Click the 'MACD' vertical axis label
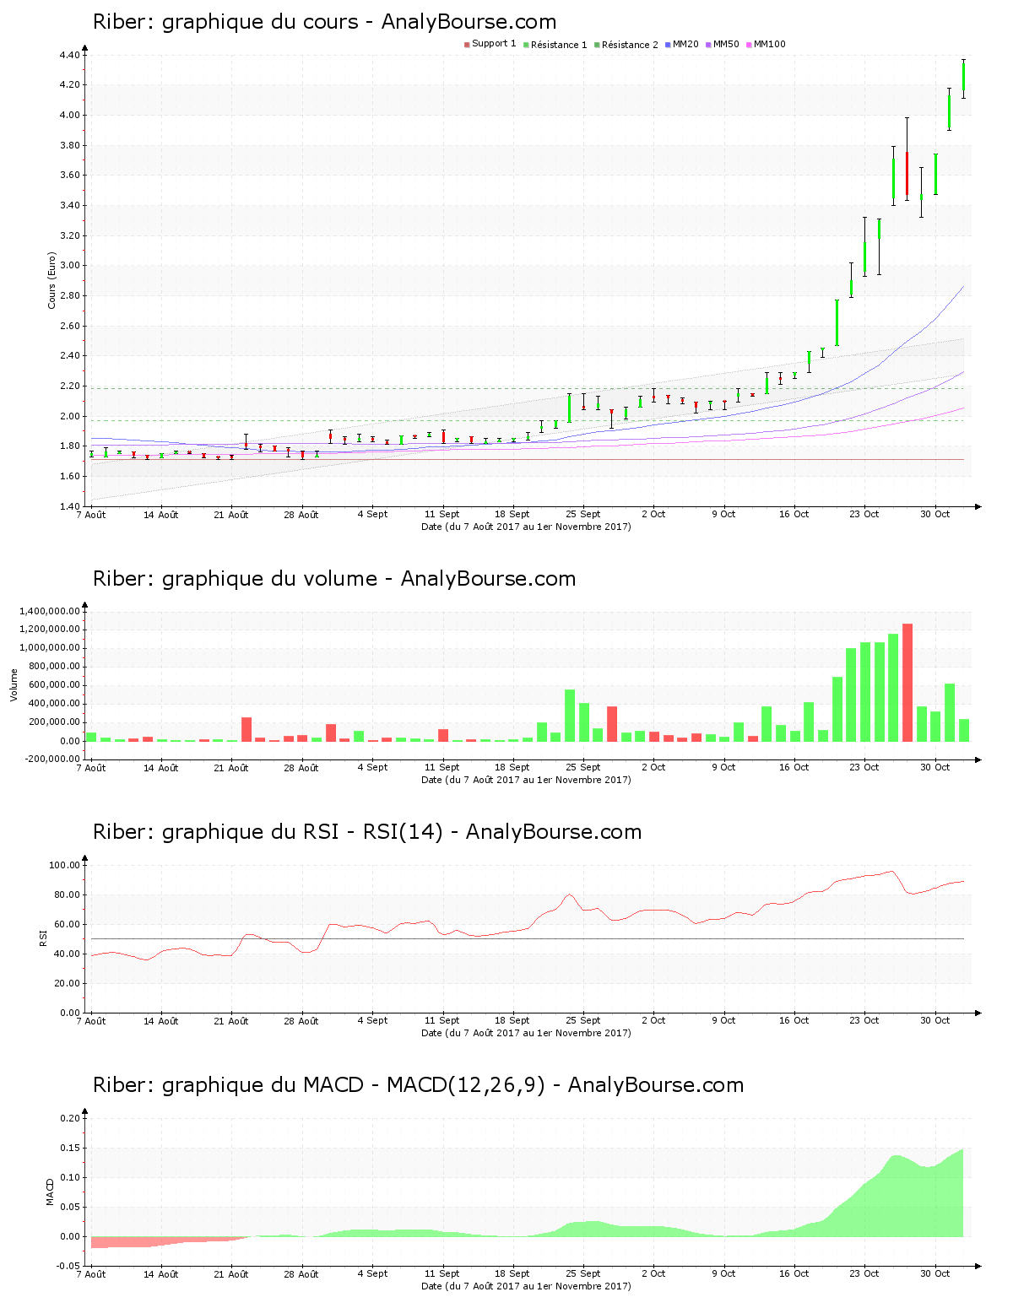 (x=50, y=1191)
